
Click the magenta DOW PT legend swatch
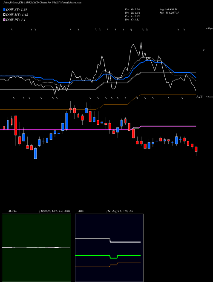(x=4, y=20)
